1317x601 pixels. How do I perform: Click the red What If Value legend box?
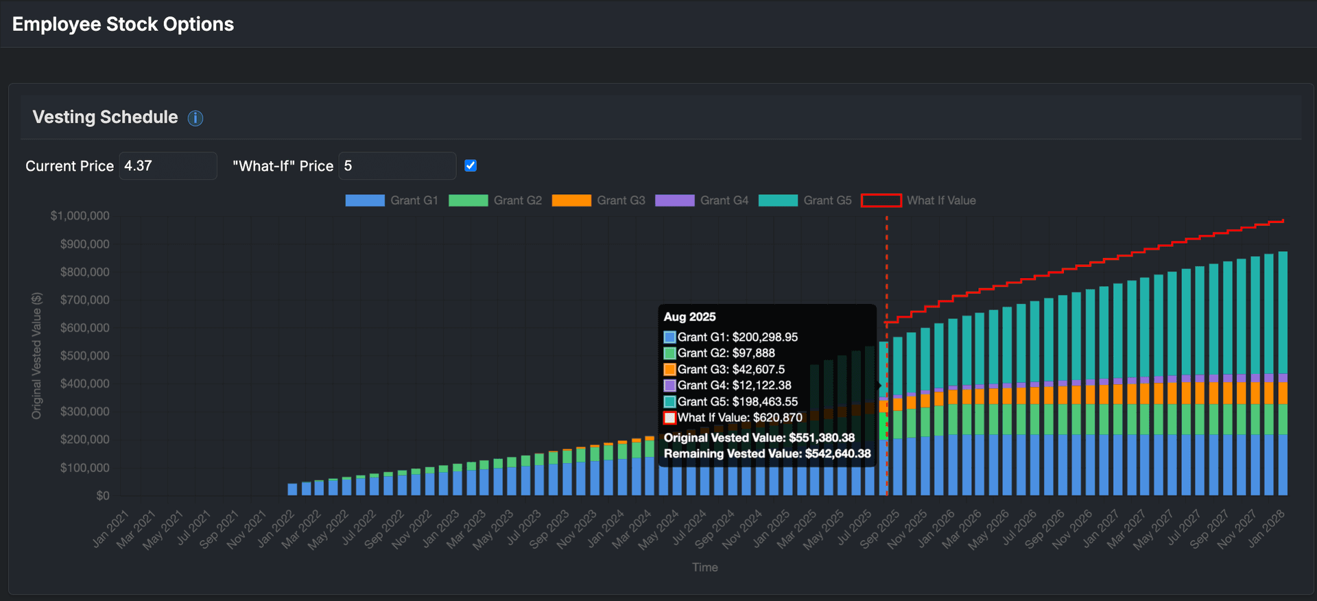881,200
